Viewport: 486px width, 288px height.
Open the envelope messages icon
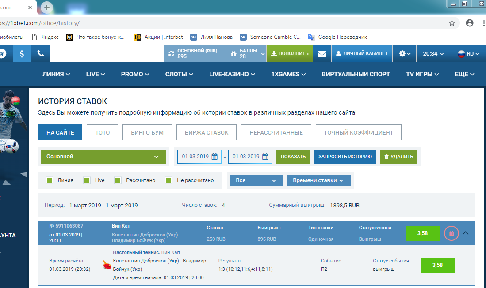click(322, 53)
